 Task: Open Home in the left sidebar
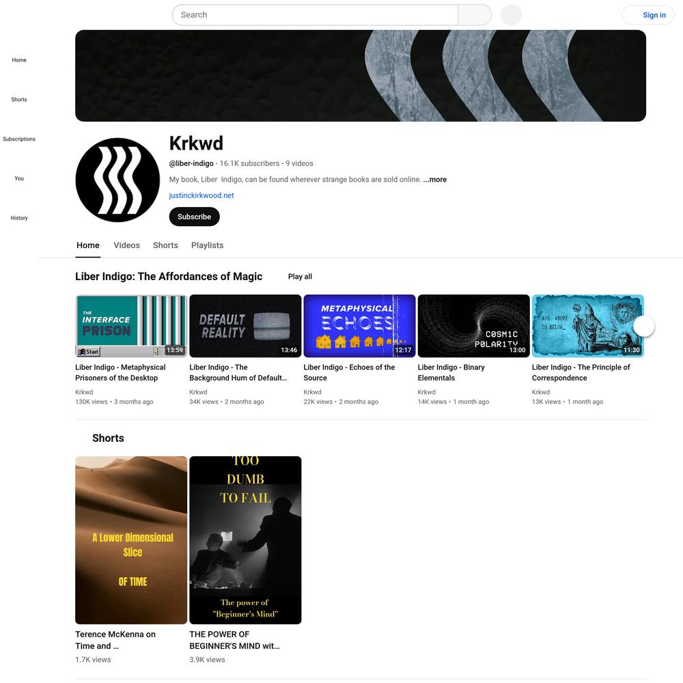pyautogui.click(x=18, y=60)
